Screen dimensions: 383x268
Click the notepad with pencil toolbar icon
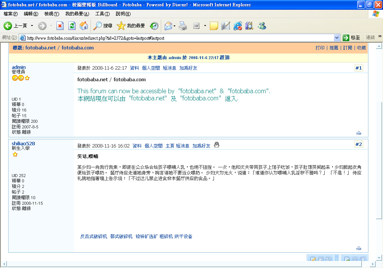pyautogui.click(x=226, y=26)
